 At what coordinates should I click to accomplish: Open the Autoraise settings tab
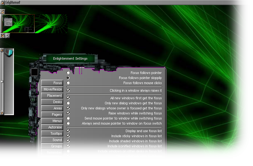coord(52,127)
